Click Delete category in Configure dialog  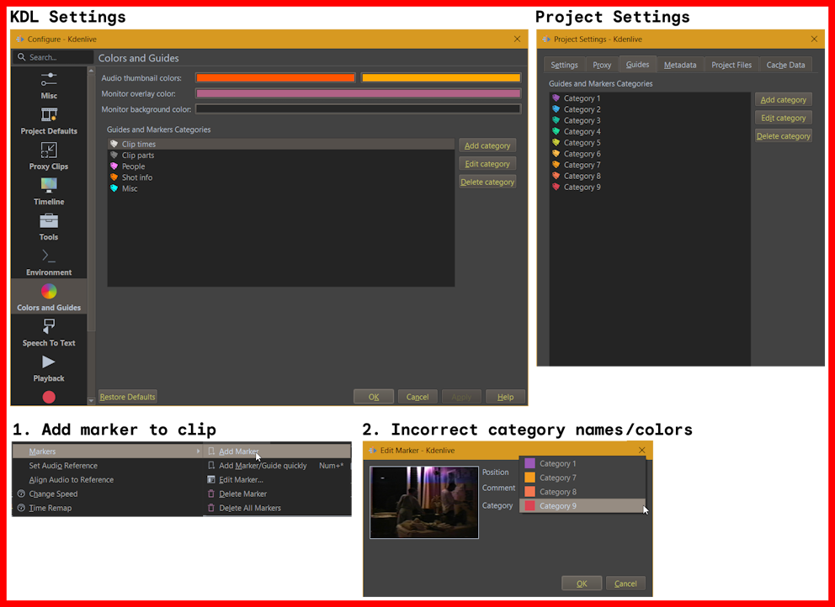pos(487,182)
